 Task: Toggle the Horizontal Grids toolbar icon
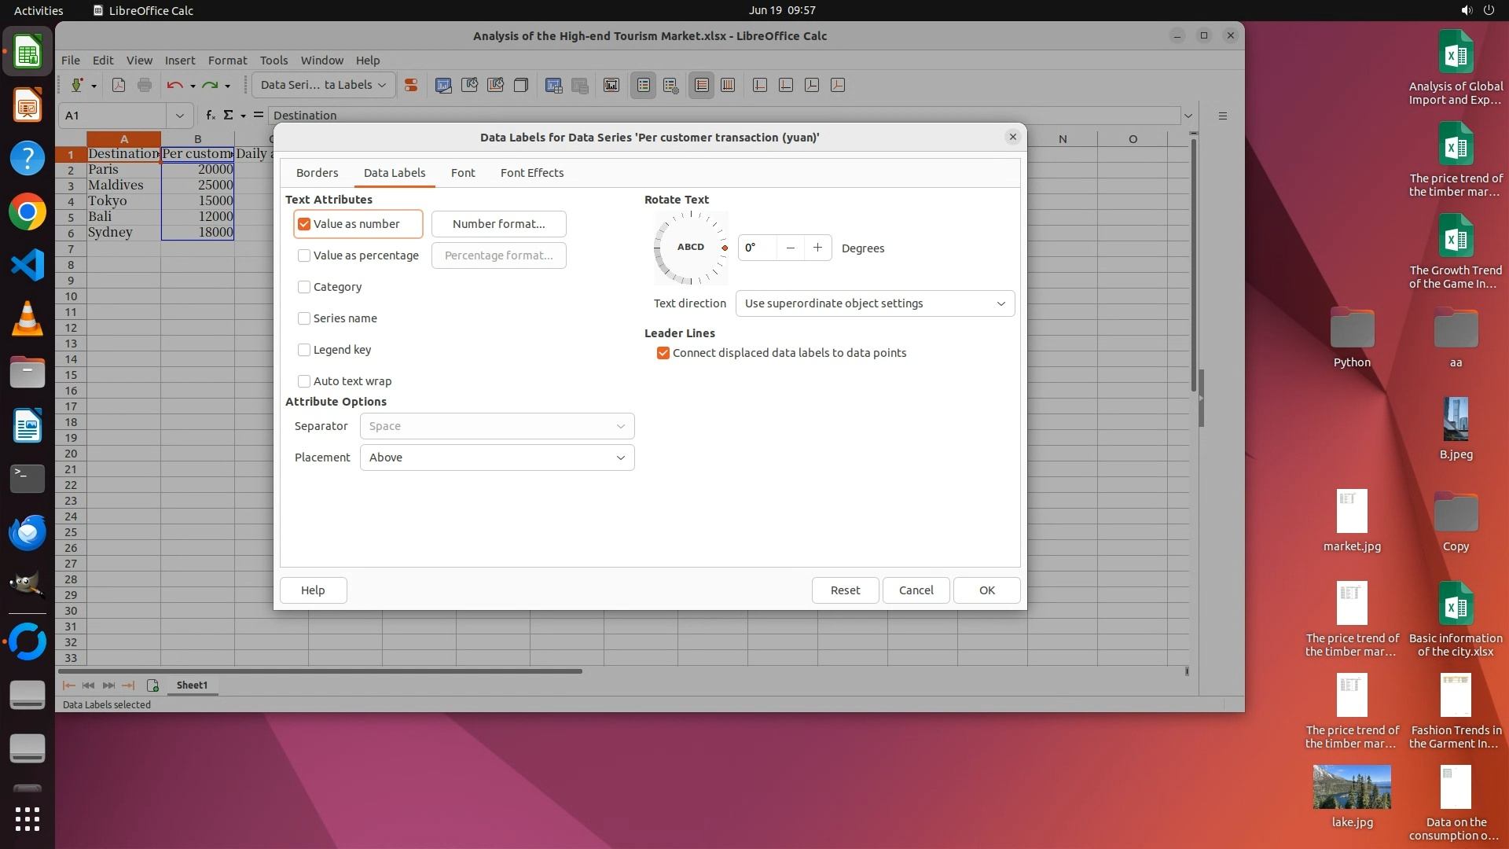pyautogui.click(x=702, y=85)
